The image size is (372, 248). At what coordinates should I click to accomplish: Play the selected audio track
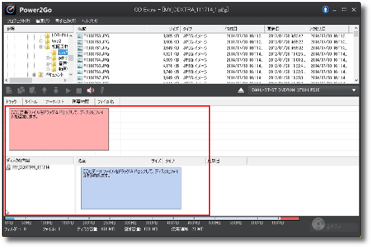pyautogui.click(x=68, y=90)
